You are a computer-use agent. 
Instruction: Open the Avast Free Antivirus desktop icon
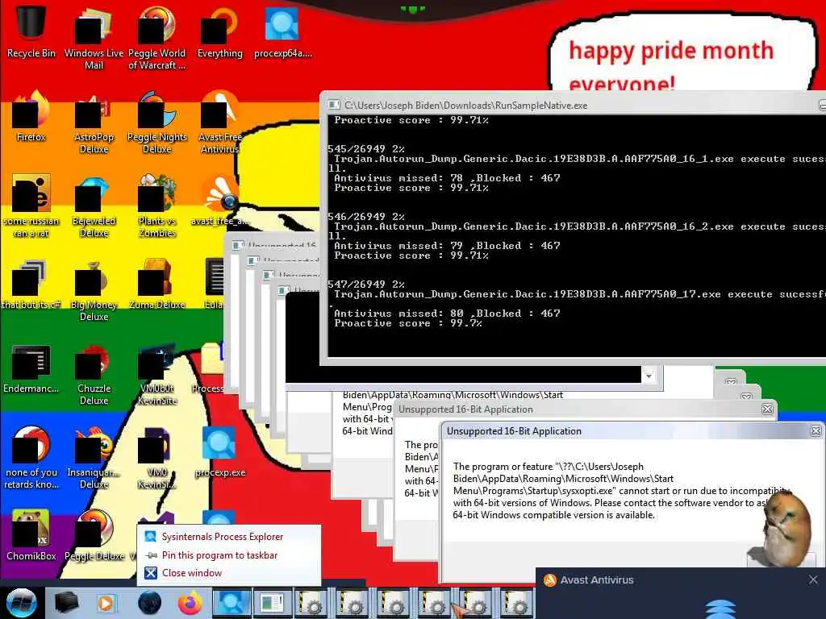219,123
